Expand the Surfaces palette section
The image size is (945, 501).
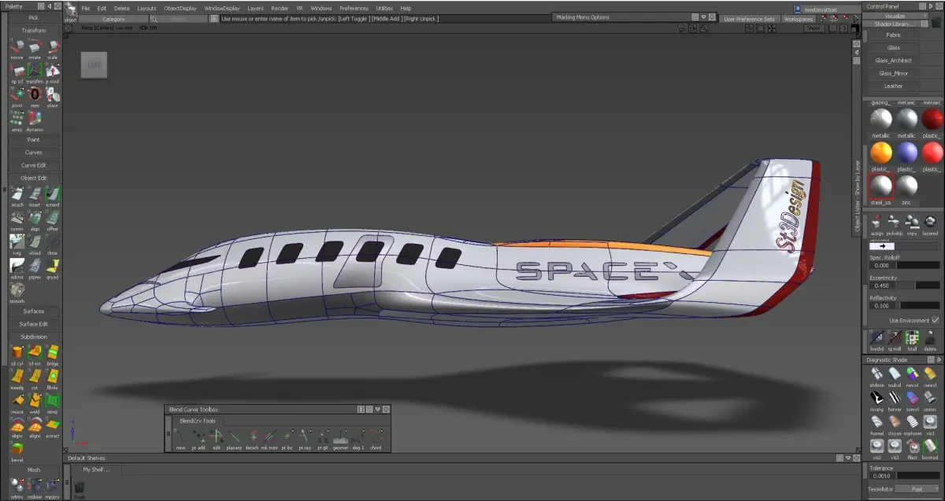click(x=34, y=311)
